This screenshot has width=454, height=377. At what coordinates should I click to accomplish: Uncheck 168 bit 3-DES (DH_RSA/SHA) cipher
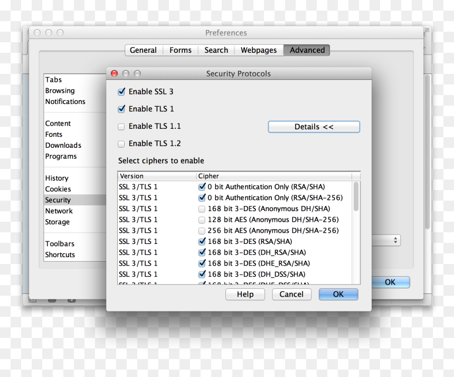(202, 252)
